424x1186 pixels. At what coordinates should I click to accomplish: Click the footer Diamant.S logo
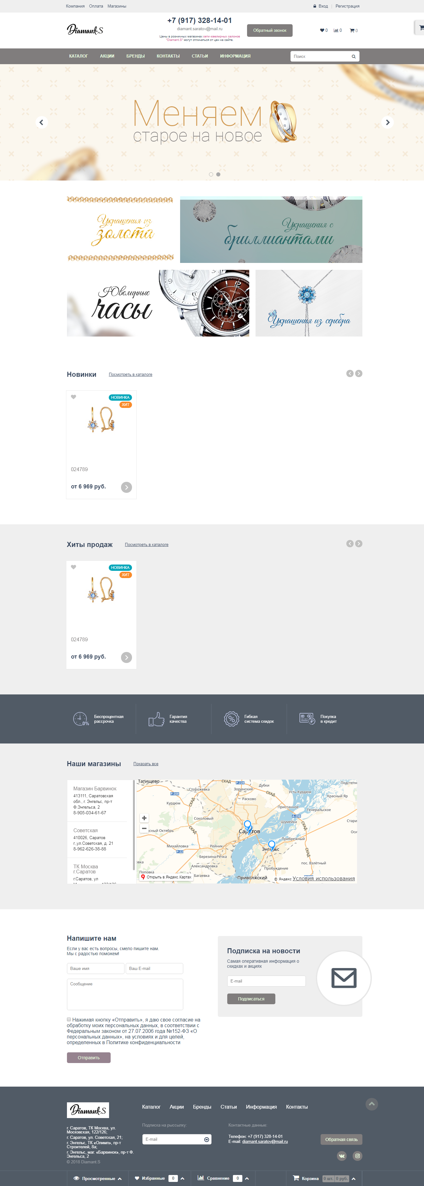point(88,1110)
